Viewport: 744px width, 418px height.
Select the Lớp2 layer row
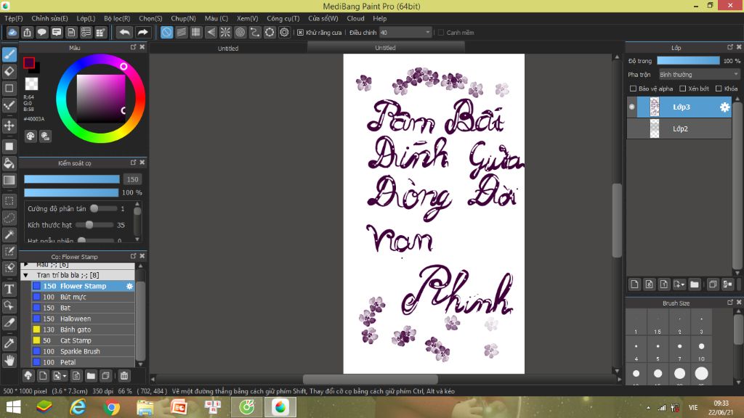click(x=679, y=129)
